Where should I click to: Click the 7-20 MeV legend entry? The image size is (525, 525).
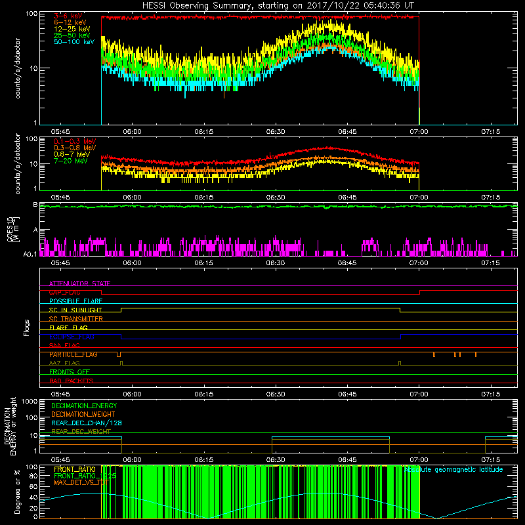[70, 161]
